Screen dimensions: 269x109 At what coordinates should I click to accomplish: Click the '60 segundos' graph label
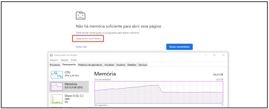[x=101, y=105]
